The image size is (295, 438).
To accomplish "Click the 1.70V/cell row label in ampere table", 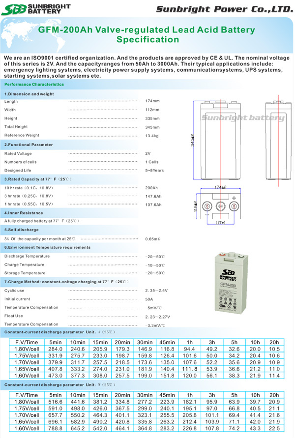I will (x=27, y=362).
